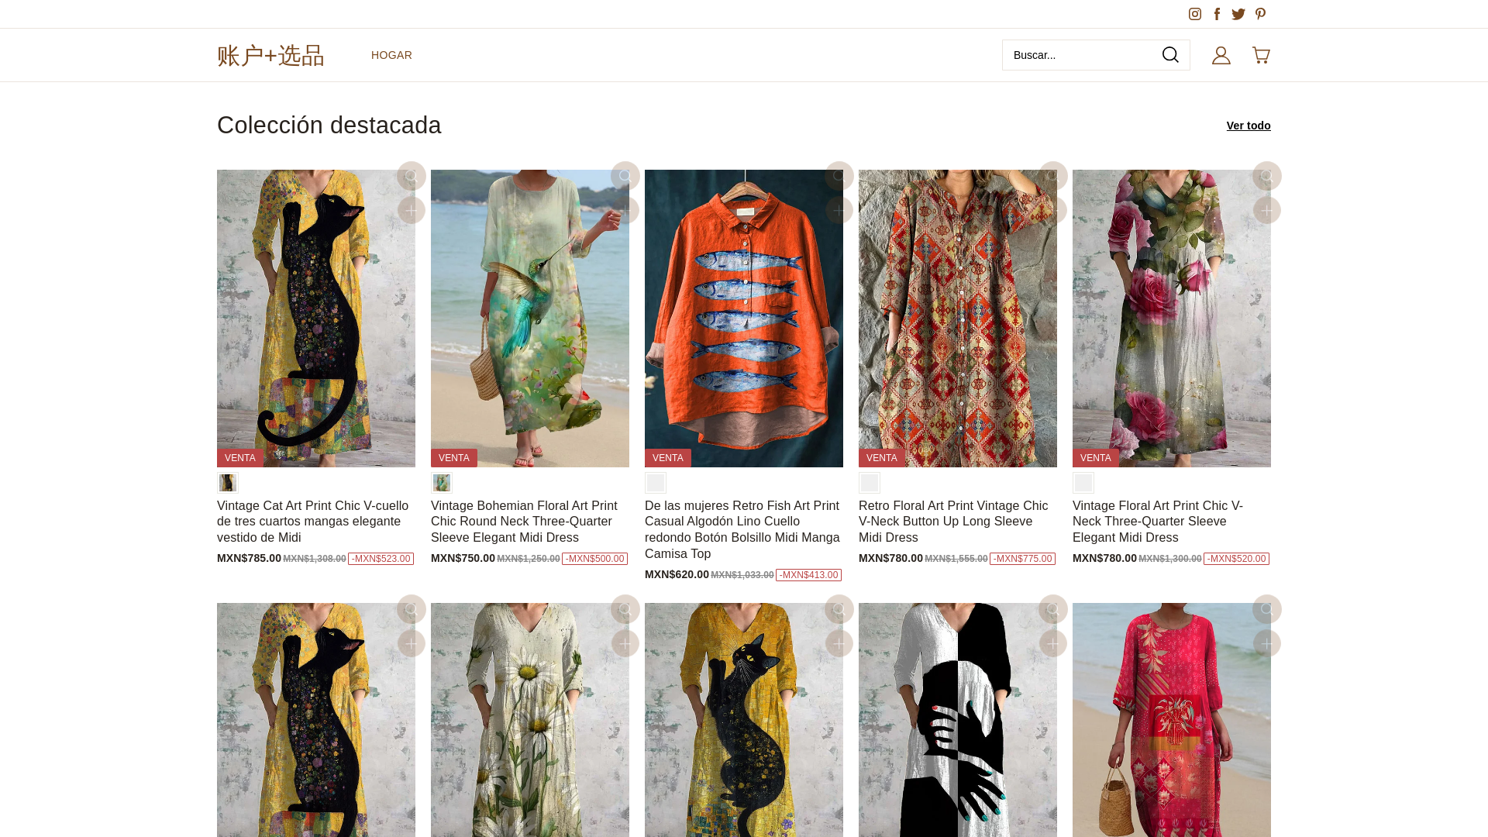Open the hummingbird beach dress image
This screenshot has height=837, width=1488.
530,319
